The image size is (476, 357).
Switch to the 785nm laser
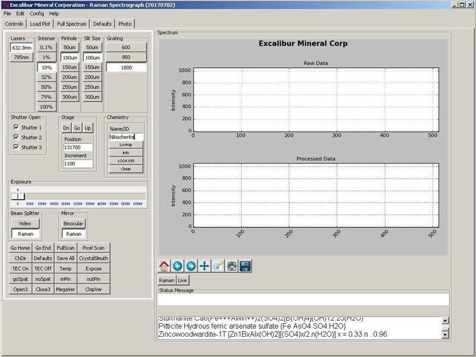(21, 57)
